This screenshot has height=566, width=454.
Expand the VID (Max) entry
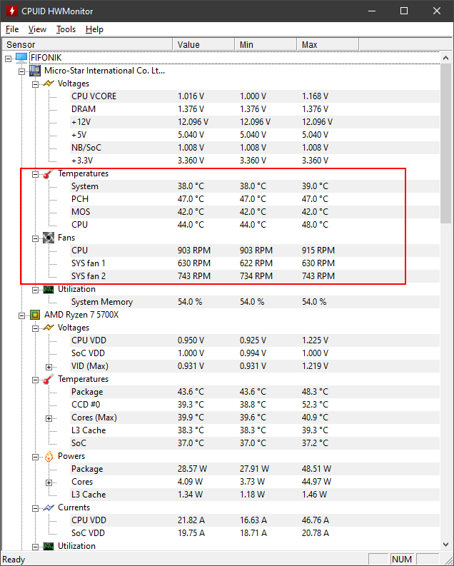(x=49, y=366)
